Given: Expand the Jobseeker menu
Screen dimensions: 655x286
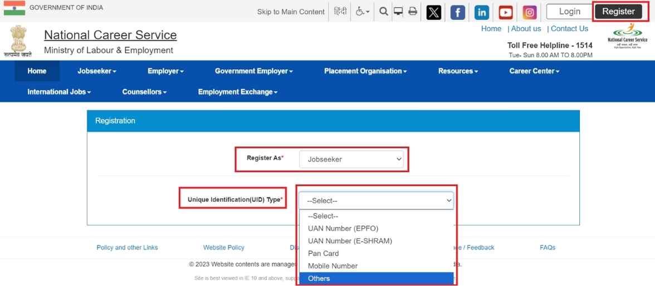Looking at the screenshot, I should [96, 71].
